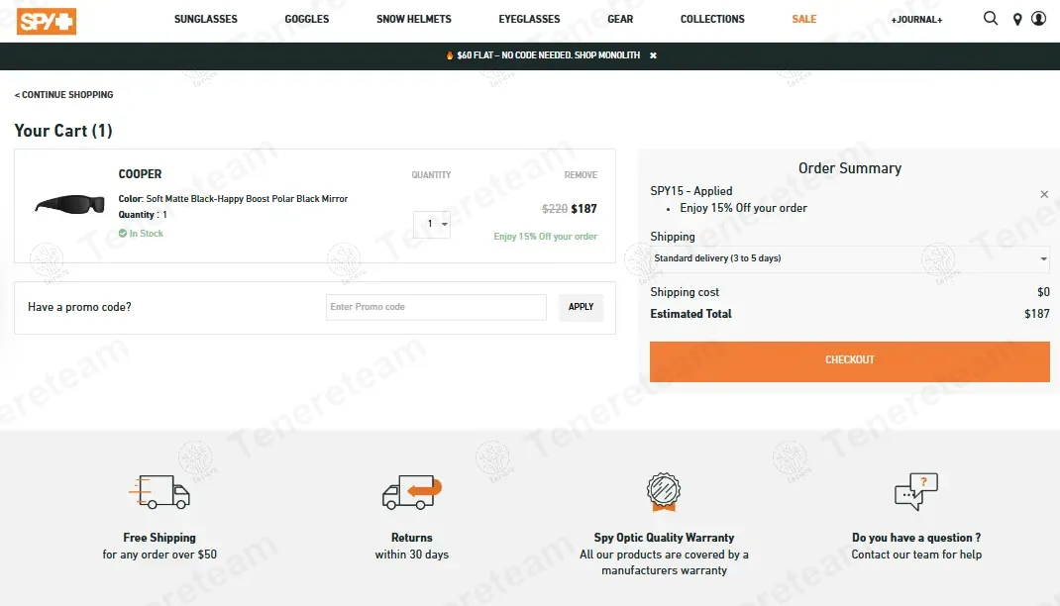Click 'for any order over $50' text
Screen dimensions: 1060x606
pos(159,554)
